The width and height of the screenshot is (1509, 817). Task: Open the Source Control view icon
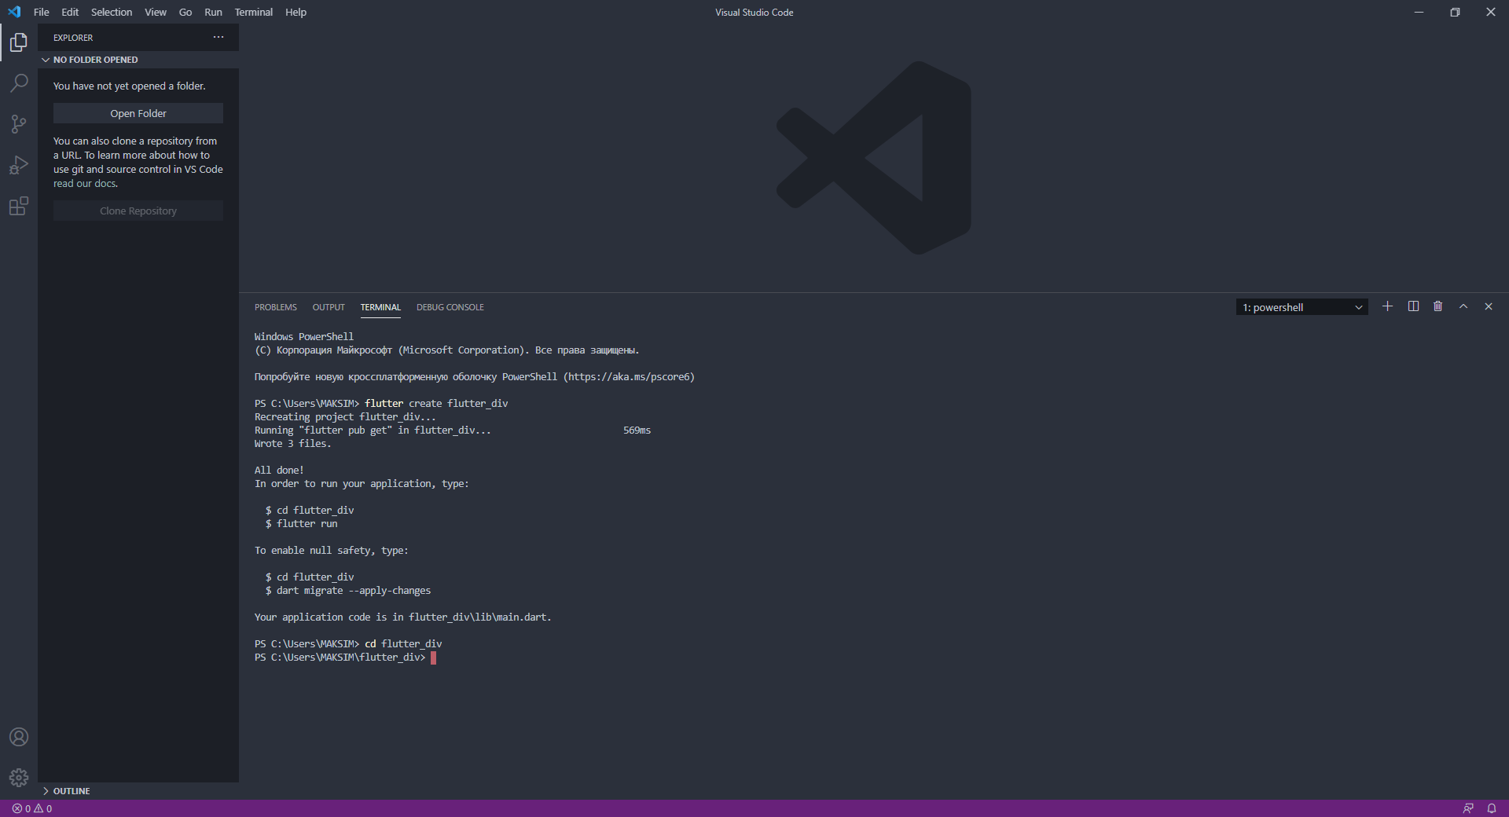coord(19,124)
